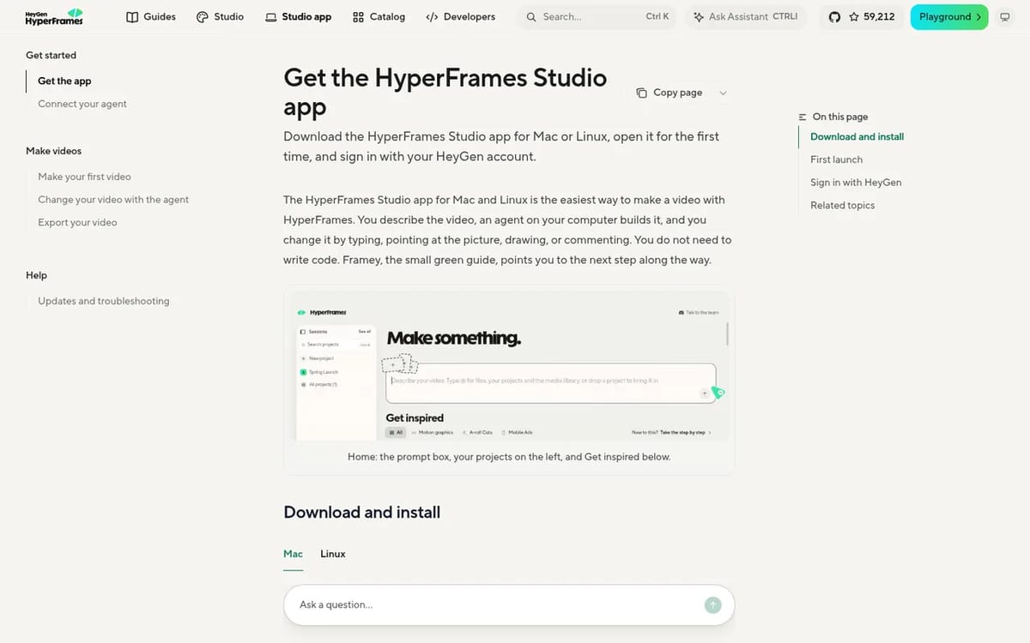Click the send arrow in Ask a question
This screenshot has width=1030, height=643.
coord(712,605)
